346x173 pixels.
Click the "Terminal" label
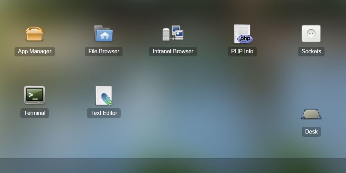[34, 113]
